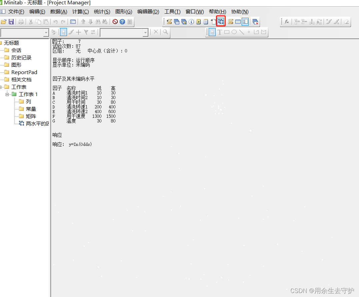Select the 会话 folder in tree
359x297 pixels.
16,50
